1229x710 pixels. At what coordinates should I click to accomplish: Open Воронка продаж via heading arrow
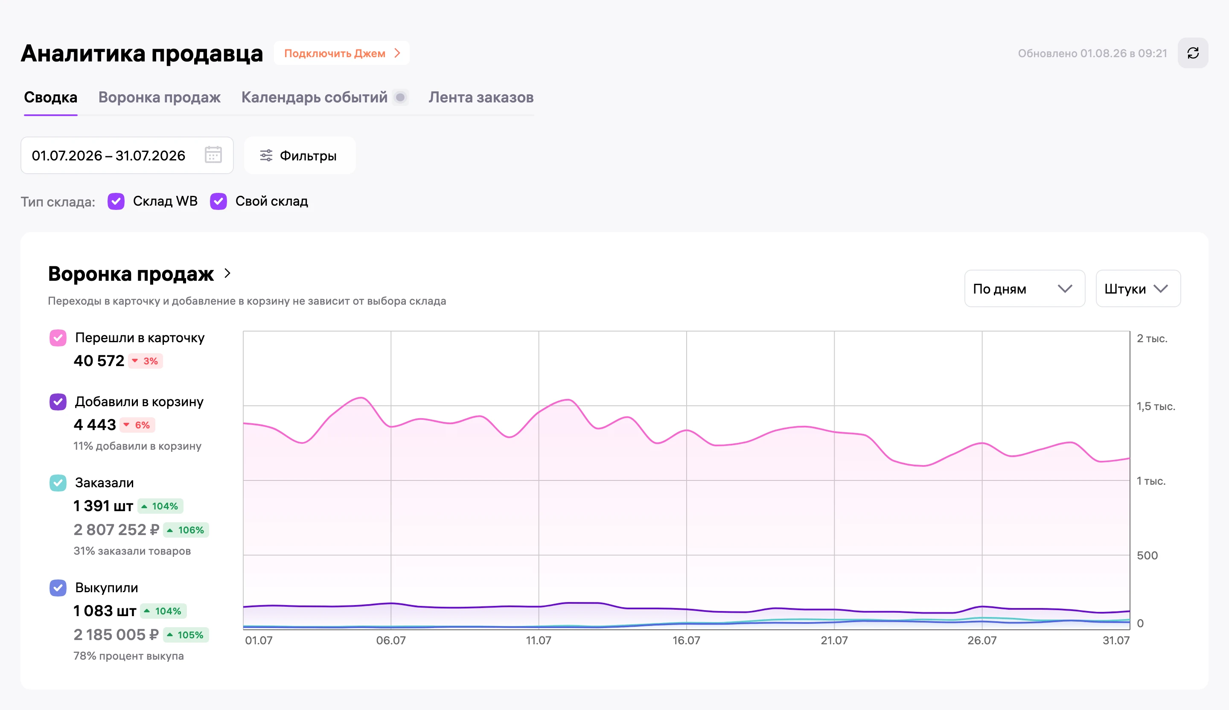(x=227, y=274)
